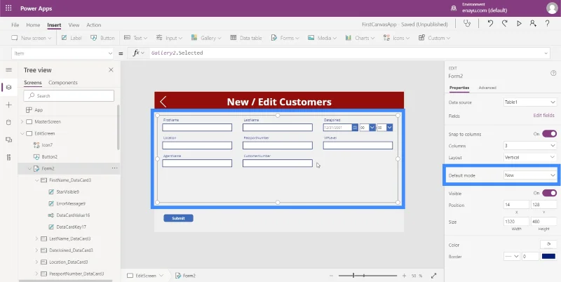
Task: Open the Color fill picker
Action: (548, 244)
